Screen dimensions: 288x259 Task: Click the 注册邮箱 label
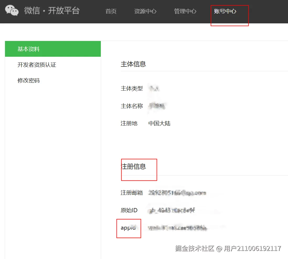tap(132, 193)
